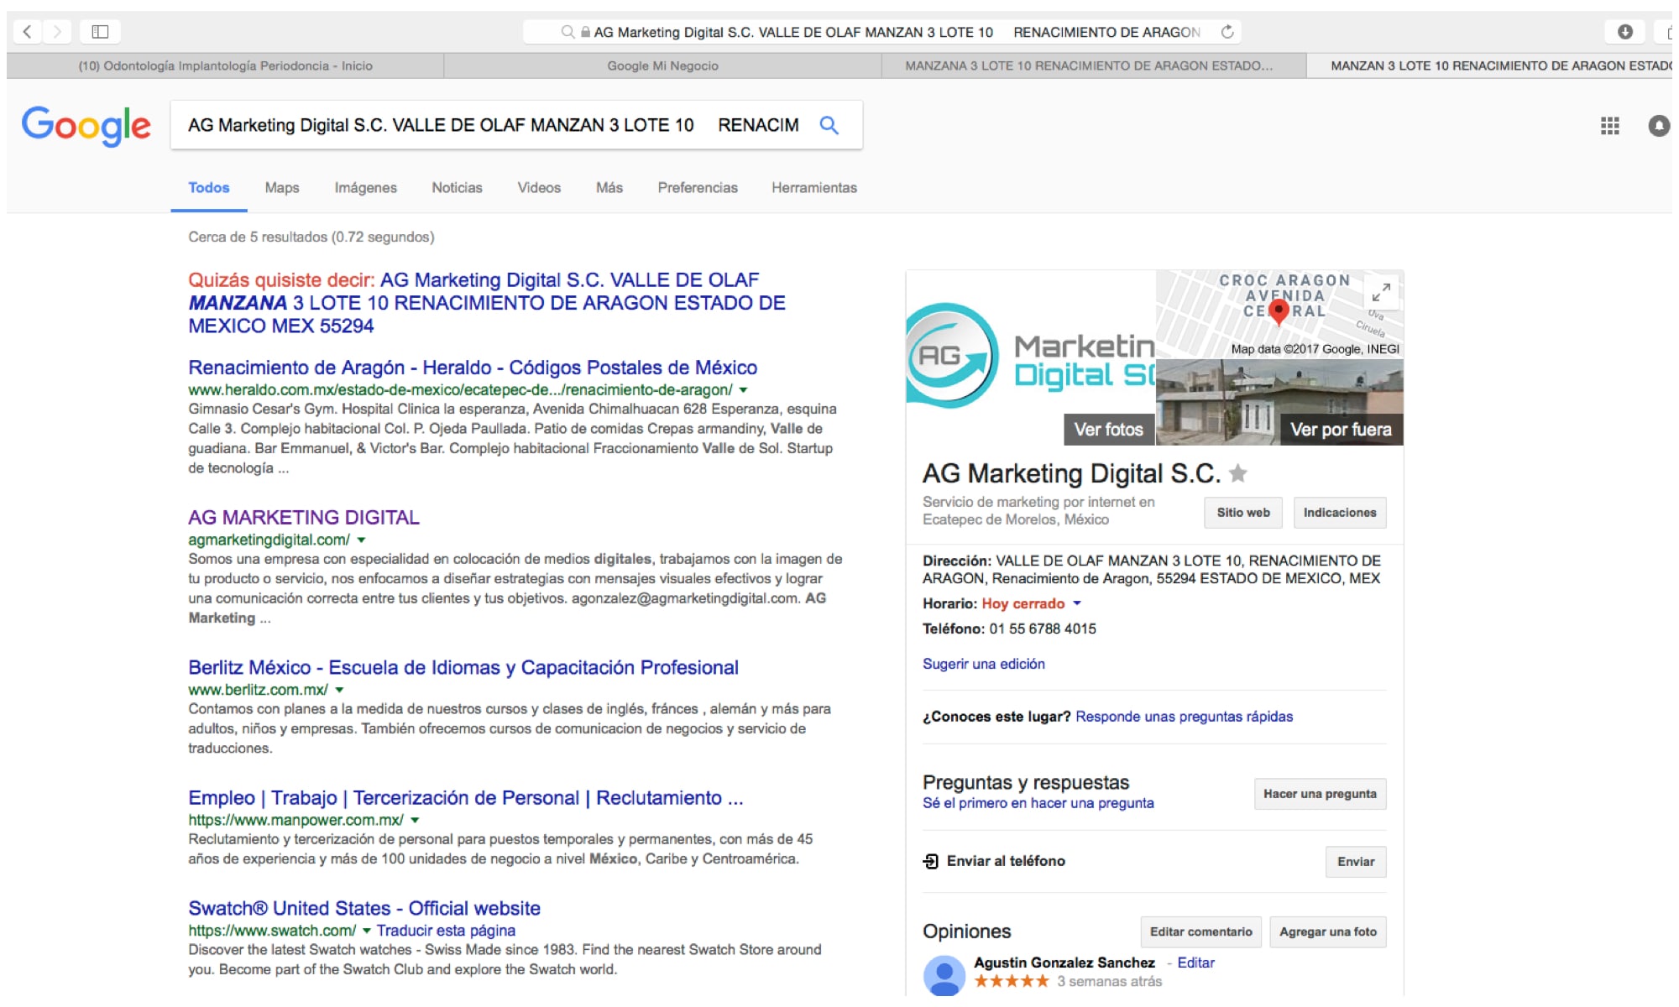Expand Horario hours dropdown arrow
The height and width of the screenshot is (1007, 1679).
click(1077, 603)
